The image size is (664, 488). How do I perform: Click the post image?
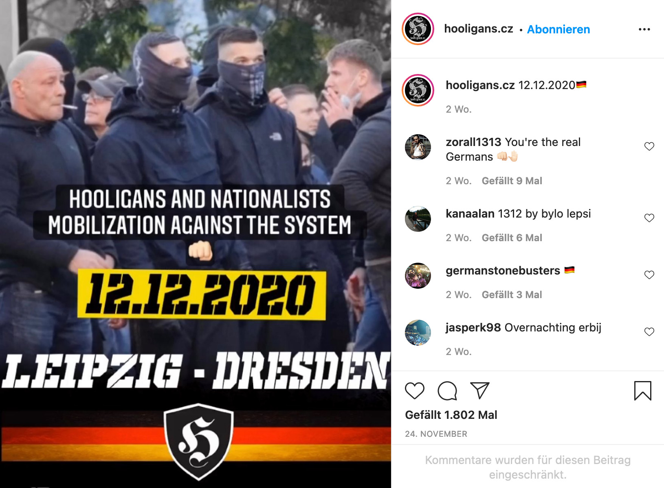(x=196, y=244)
